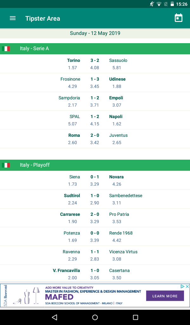Open Roma vs Juventus match row
Viewport: 190px width, 325px height.
tap(95, 139)
